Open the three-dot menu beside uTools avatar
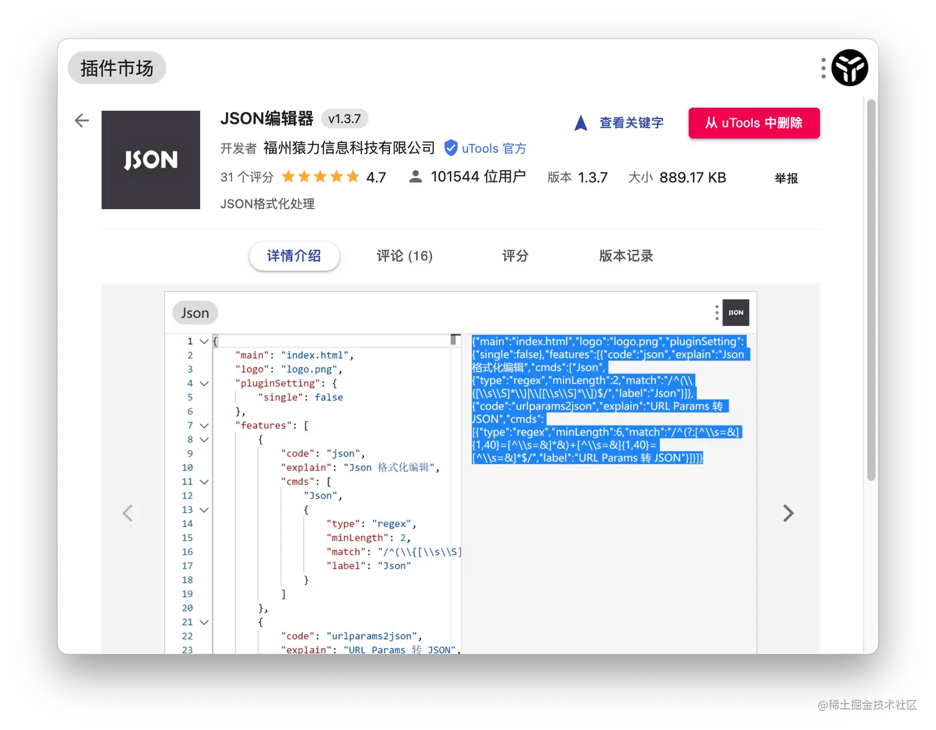 click(823, 68)
